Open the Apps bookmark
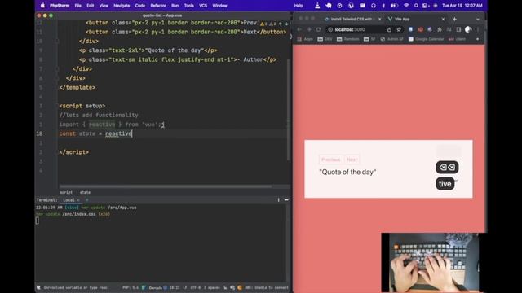The image size is (522, 293). tap(305, 39)
